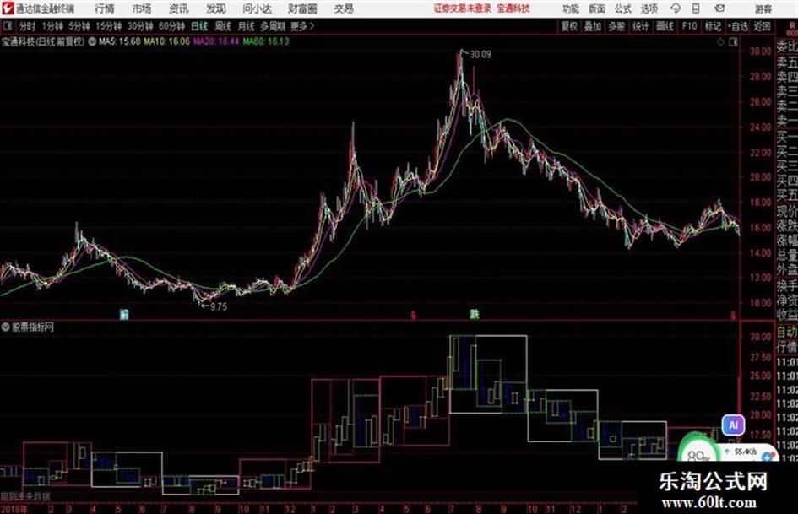
Task: Open the 选项 menu
Action: pos(649,8)
